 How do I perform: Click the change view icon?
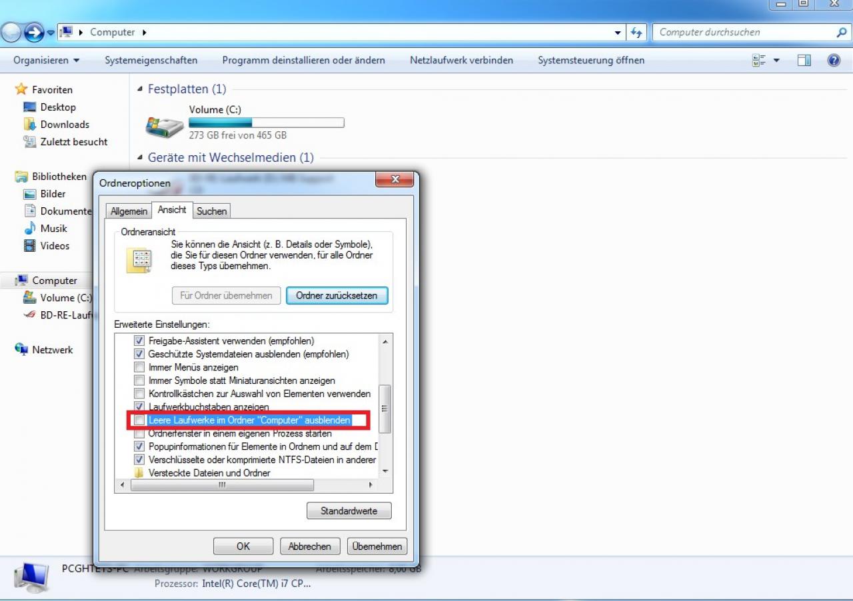[x=759, y=60]
